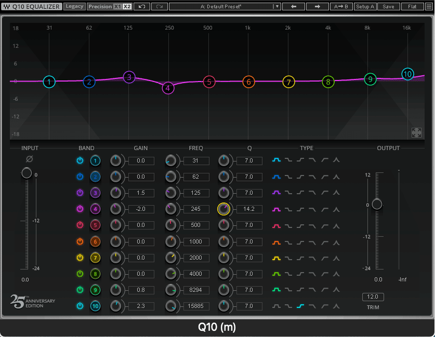This screenshot has height=337, width=435.
Task: Select band-pass peak type for band 5
Action: (x=337, y=226)
